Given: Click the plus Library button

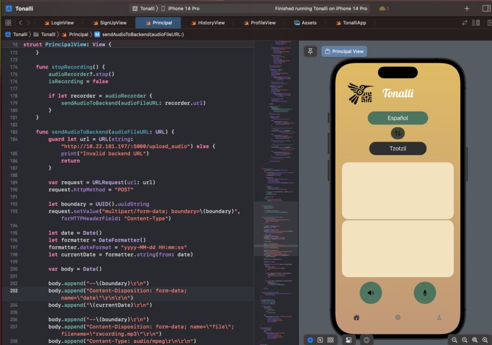Looking at the screenshot, I should click(467, 9).
